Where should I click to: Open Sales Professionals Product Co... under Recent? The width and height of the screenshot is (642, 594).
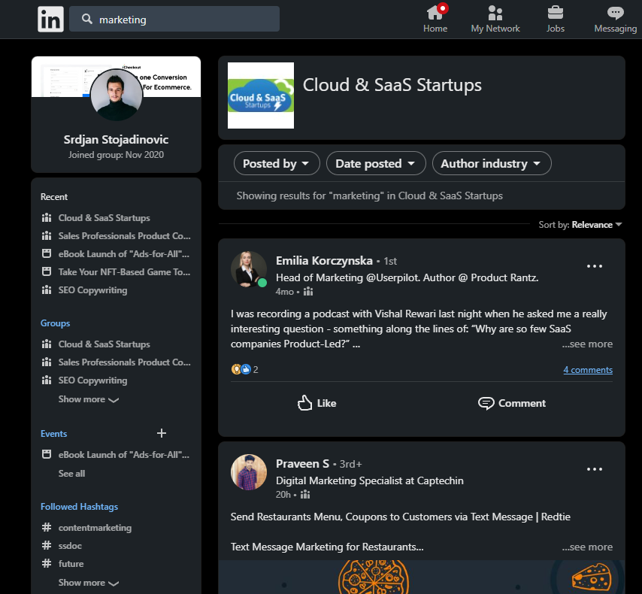[x=124, y=236]
